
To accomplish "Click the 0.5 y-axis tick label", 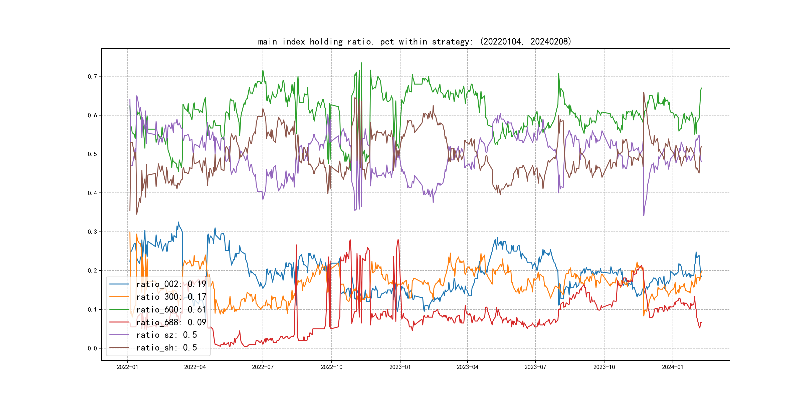I will coord(92,154).
